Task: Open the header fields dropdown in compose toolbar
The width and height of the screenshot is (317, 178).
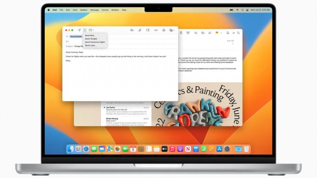Action: pyautogui.click(x=91, y=30)
